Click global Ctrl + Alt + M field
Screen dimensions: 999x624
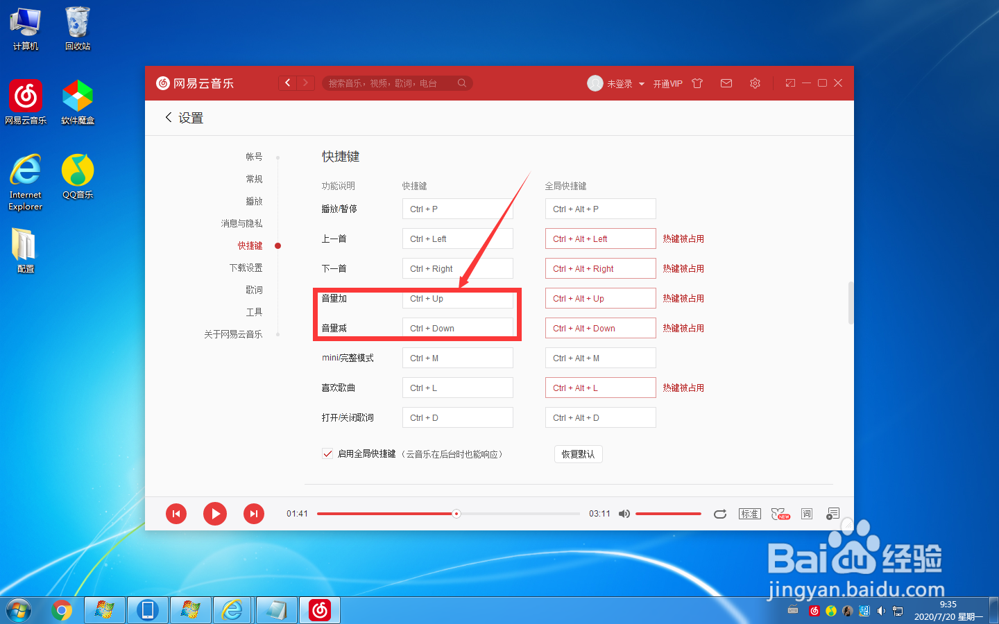point(601,358)
